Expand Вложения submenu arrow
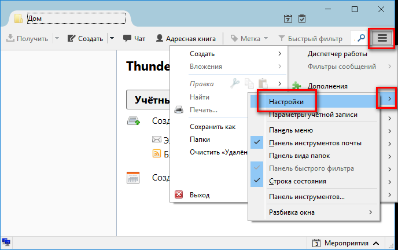Image resolution: width=398 pixels, height=250 pixels. pyautogui.click(x=279, y=66)
